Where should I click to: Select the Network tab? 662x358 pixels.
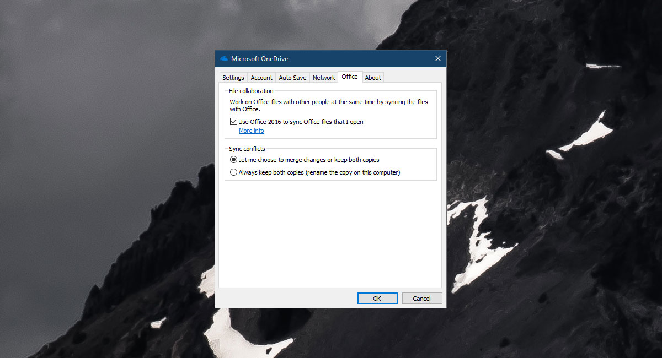point(324,78)
